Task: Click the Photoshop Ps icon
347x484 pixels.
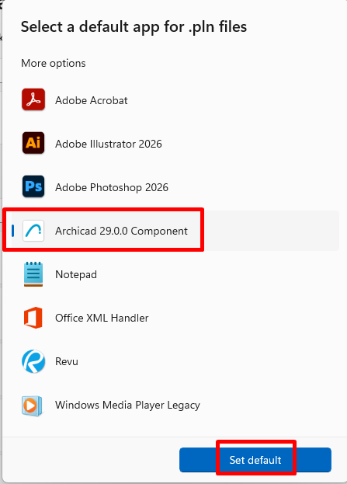Action: 33,186
